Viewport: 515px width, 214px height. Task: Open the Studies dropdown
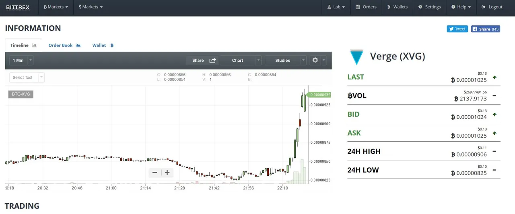(x=286, y=60)
